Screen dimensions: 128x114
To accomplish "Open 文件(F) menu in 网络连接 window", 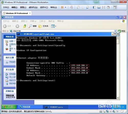I will [x=6, y=21].
